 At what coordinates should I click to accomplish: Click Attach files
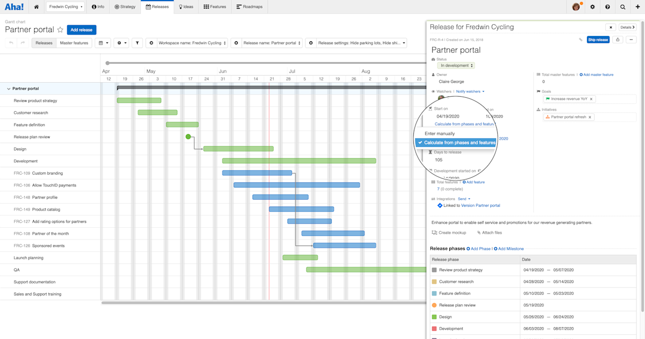489,233
